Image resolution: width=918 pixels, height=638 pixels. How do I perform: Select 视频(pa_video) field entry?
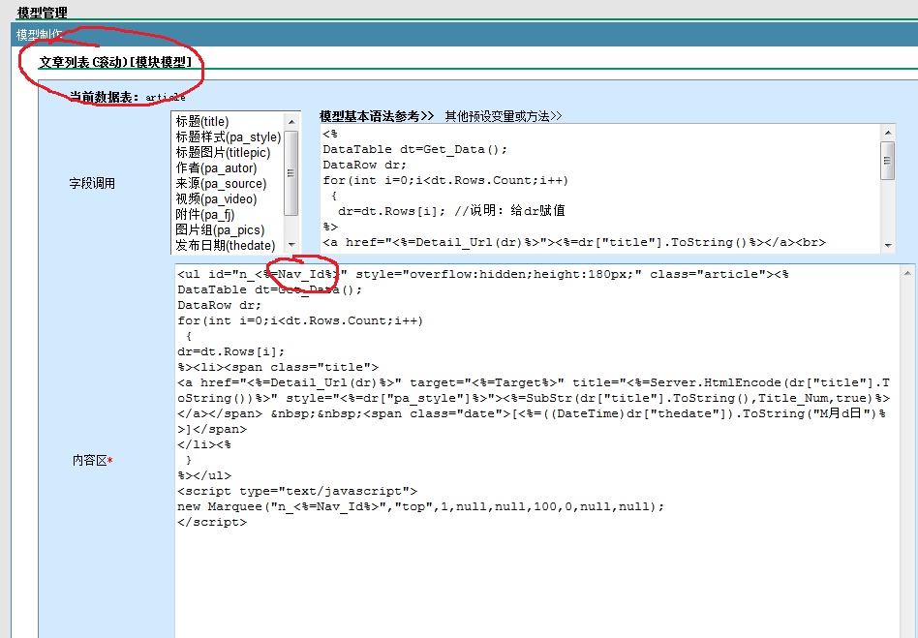216,199
